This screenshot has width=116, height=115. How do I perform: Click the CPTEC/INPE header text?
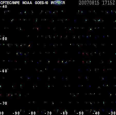(10, 3)
